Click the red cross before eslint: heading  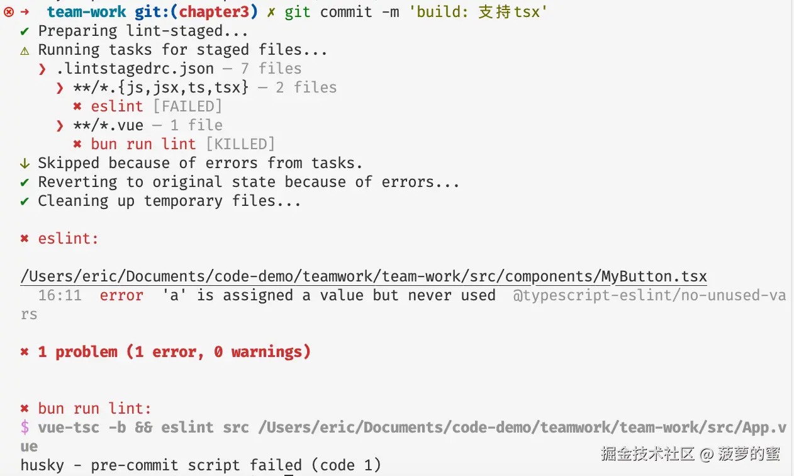pyautogui.click(x=25, y=239)
